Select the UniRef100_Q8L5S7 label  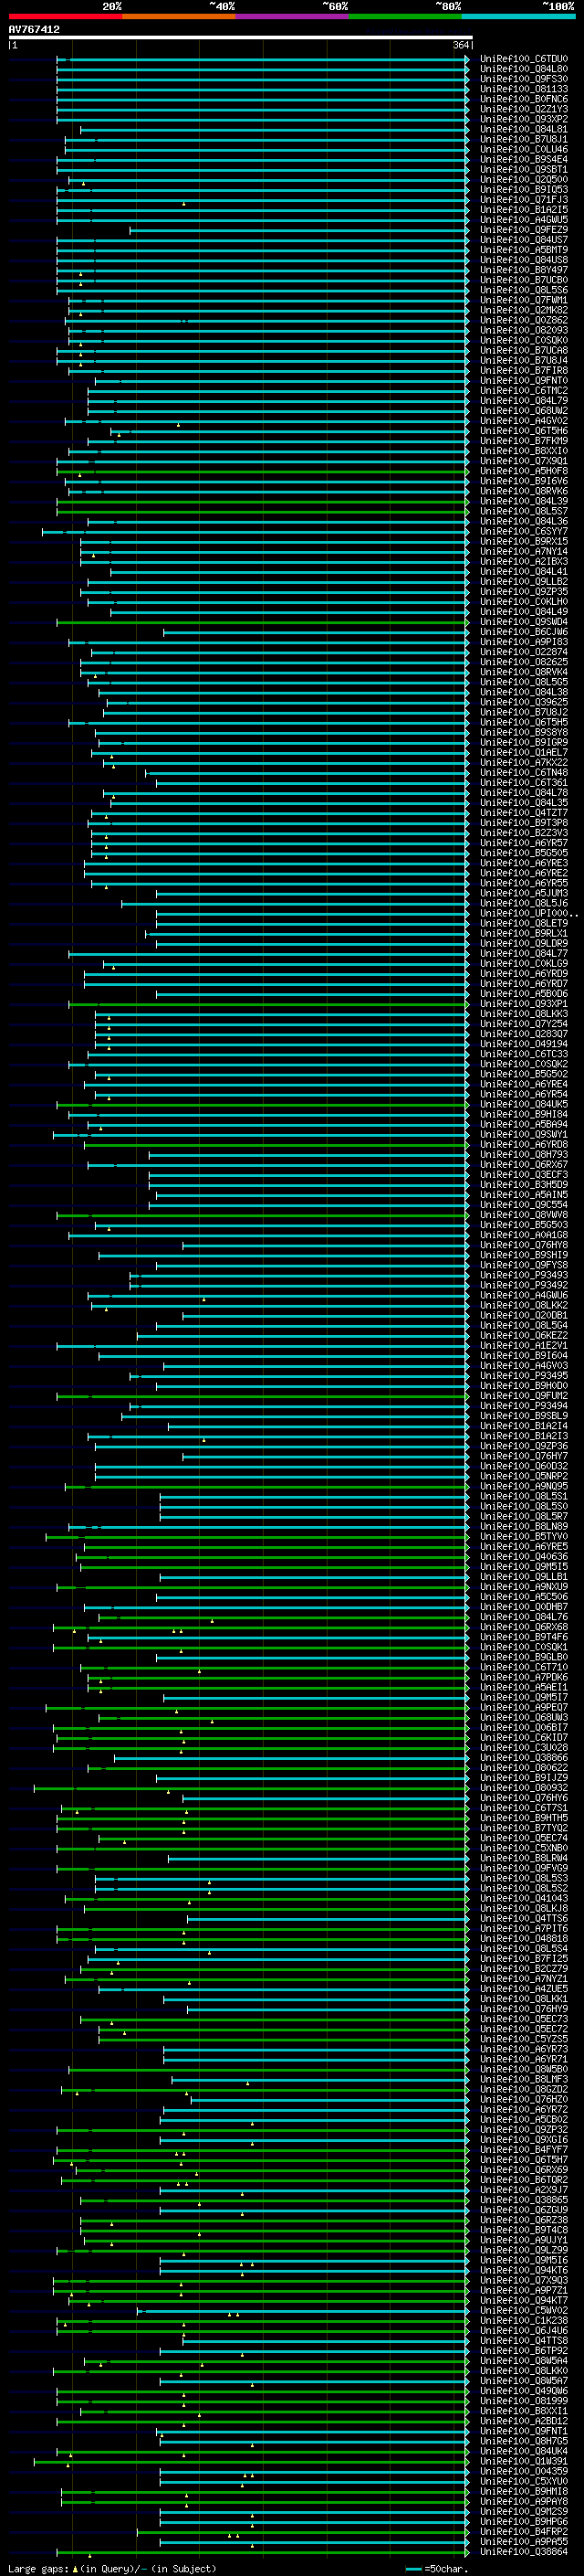(x=524, y=511)
